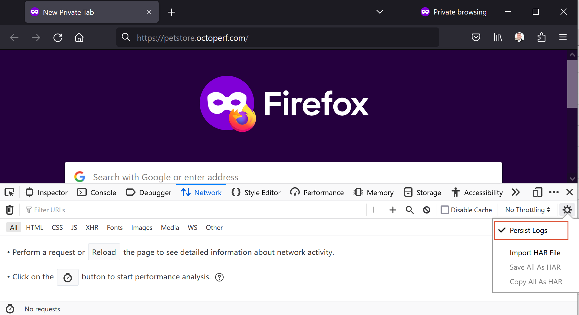Click the Reload button in network panel
The image size is (579, 315).
click(x=104, y=252)
